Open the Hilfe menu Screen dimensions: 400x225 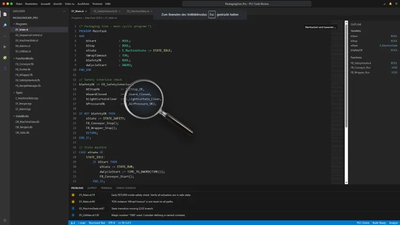coord(108,4)
